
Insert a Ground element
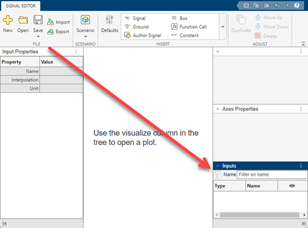click(x=137, y=27)
